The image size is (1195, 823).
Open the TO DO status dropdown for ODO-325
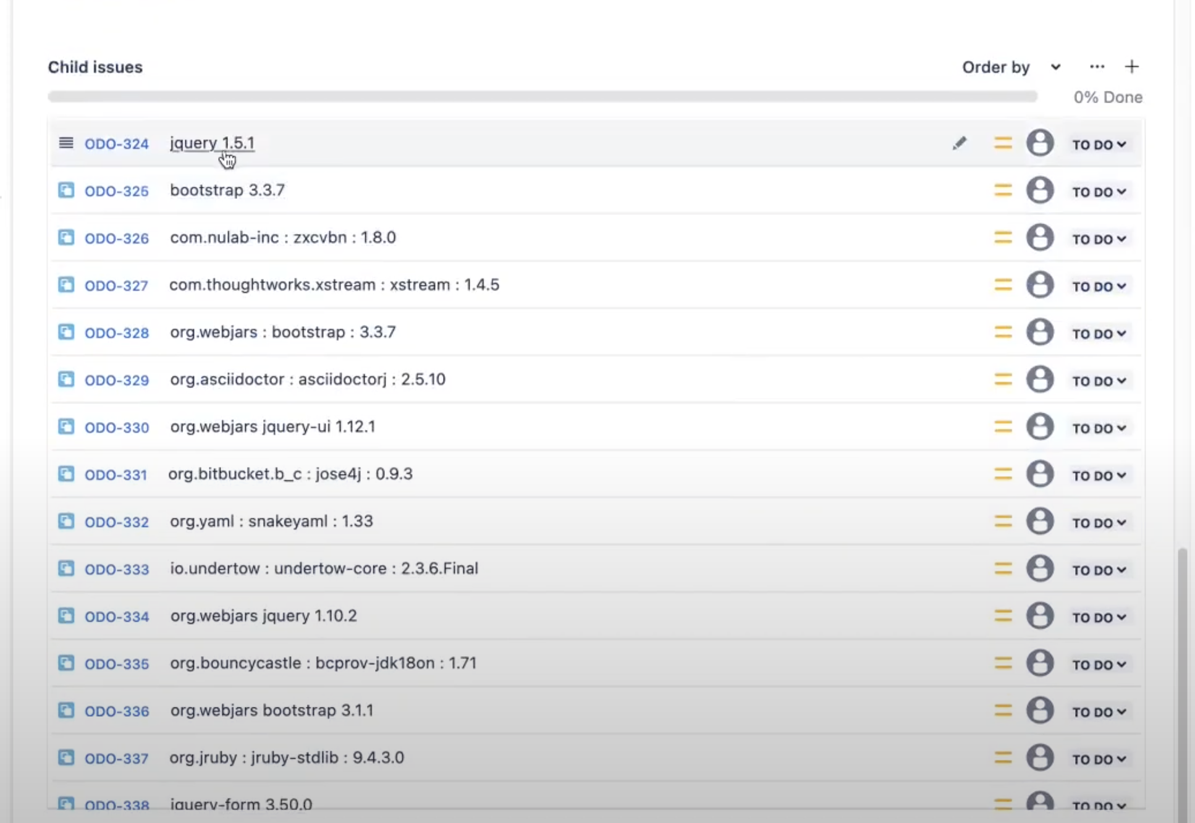click(x=1099, y=192)
